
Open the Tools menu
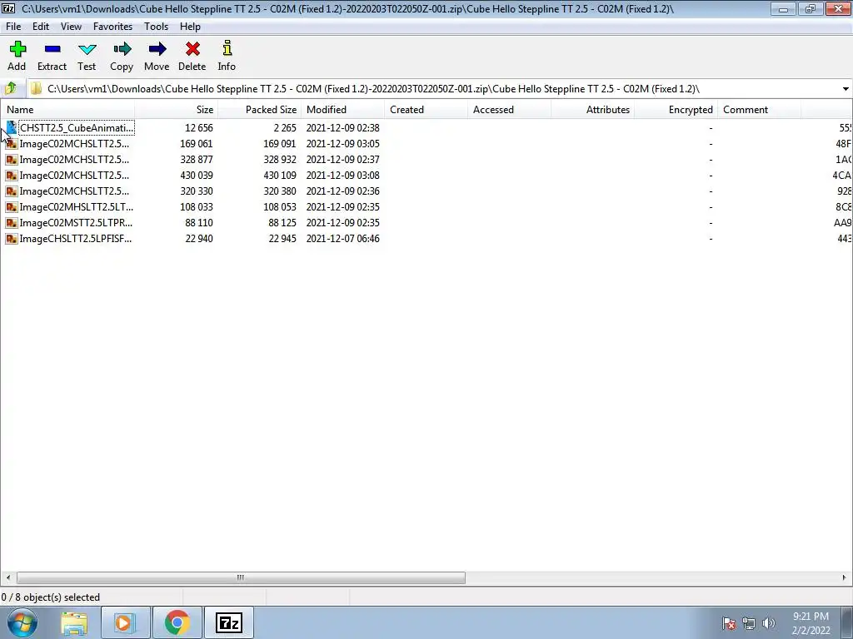(x=156, y=26)
